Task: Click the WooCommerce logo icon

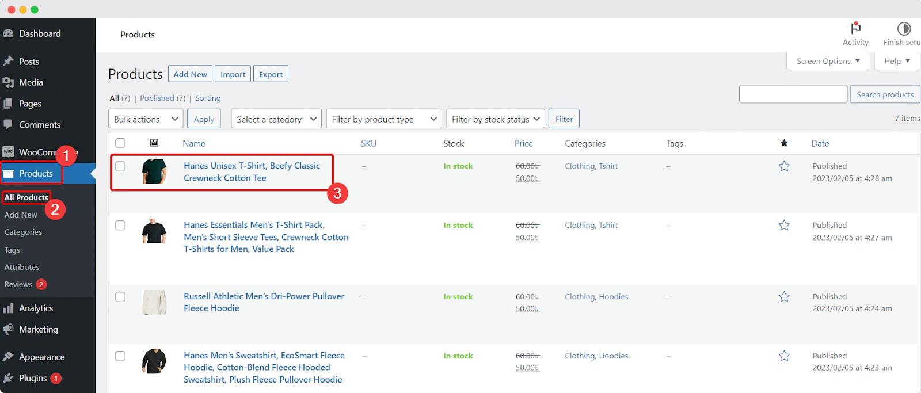Action: (8, 152)
